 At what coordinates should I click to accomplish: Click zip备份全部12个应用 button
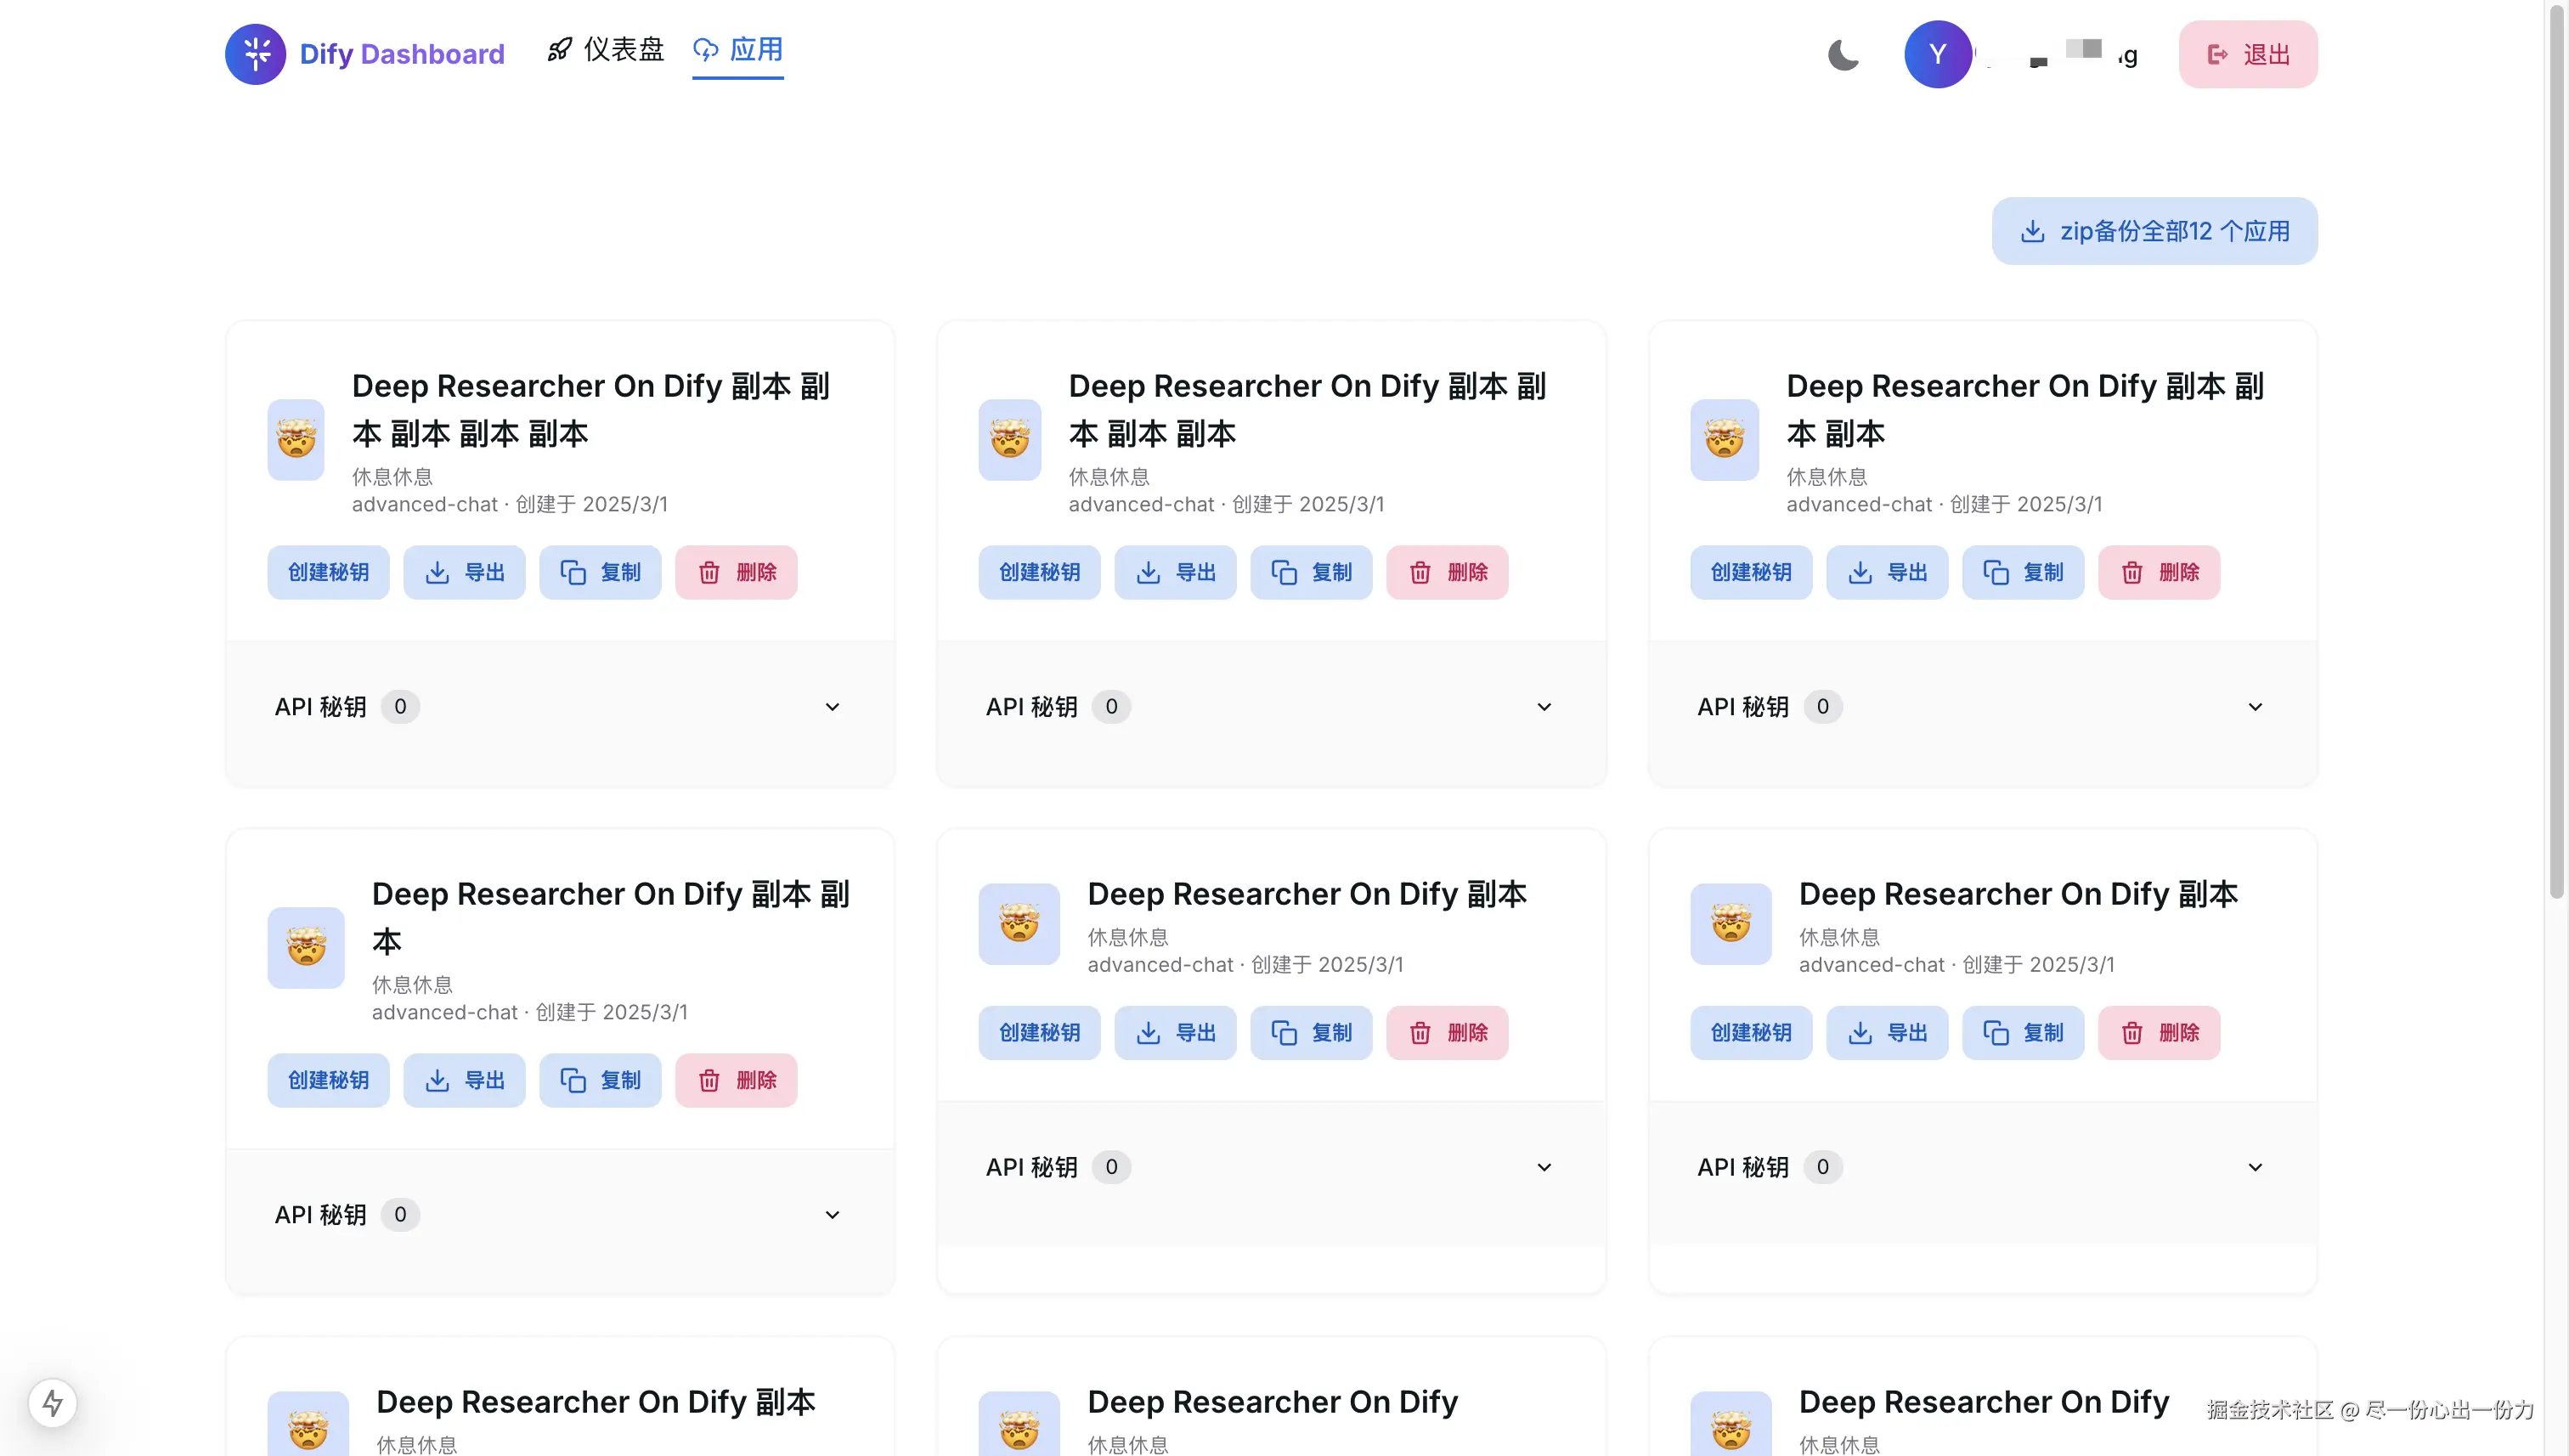coord(2154,231)
